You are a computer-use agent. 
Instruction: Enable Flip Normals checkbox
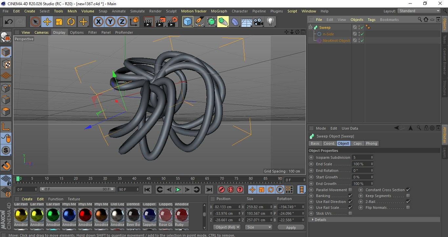[x=408, y=208]
